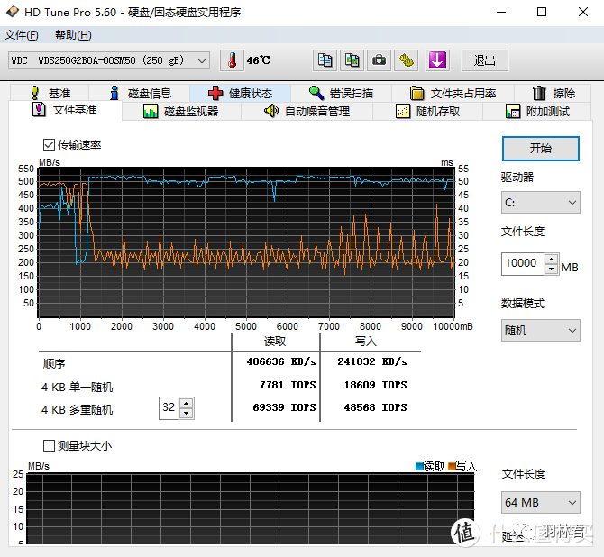Image resolution: width=604 pixels, height=557 pixels.
Task: Switch to the 磁盘信息 tab
Action: pyautogui.click(x=140, y=93)
